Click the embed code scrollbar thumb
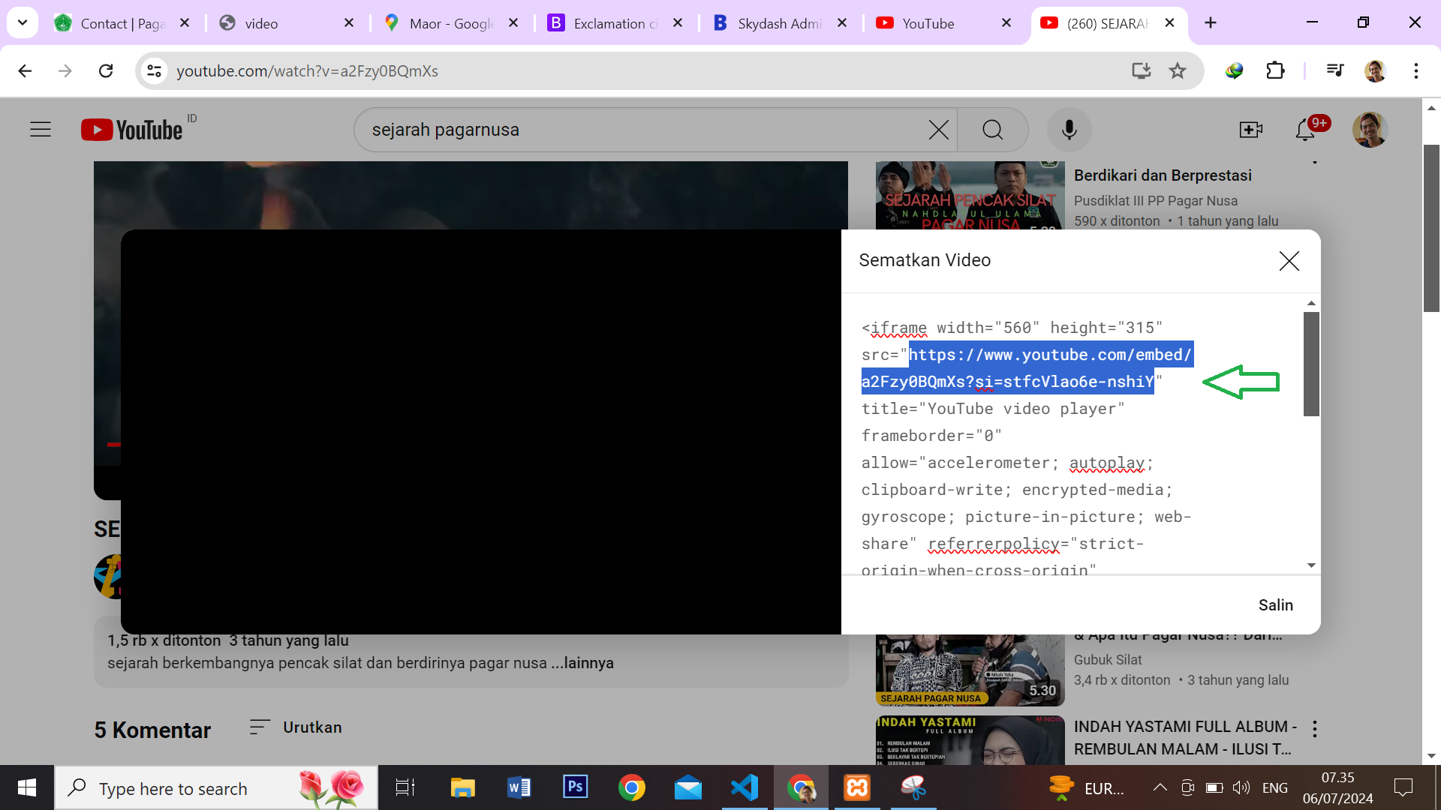Screen dimensions: 1441x810 (1310, 364)
